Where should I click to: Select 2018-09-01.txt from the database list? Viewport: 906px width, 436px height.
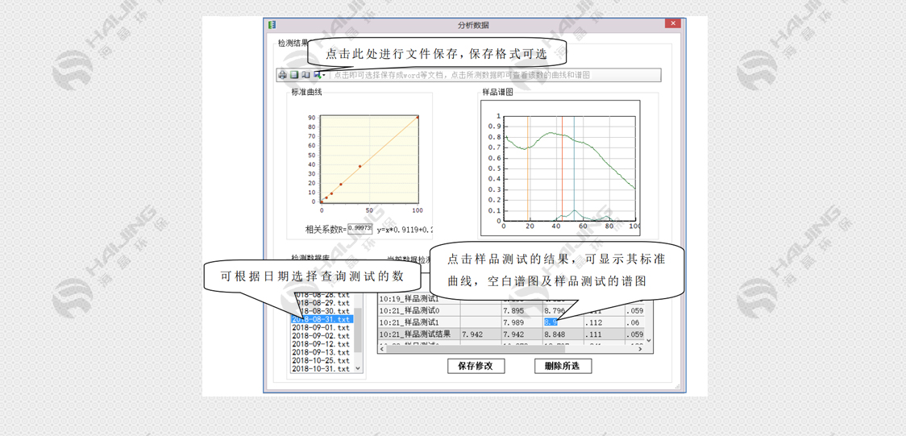point(321,328)
